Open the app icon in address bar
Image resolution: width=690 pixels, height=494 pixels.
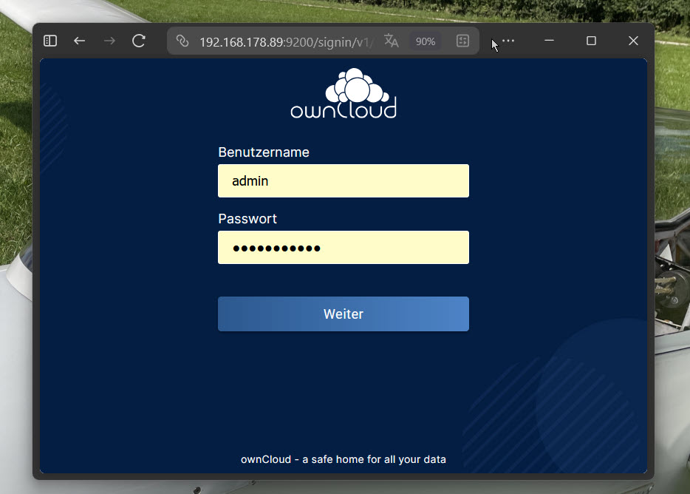(x=462, y=41)
